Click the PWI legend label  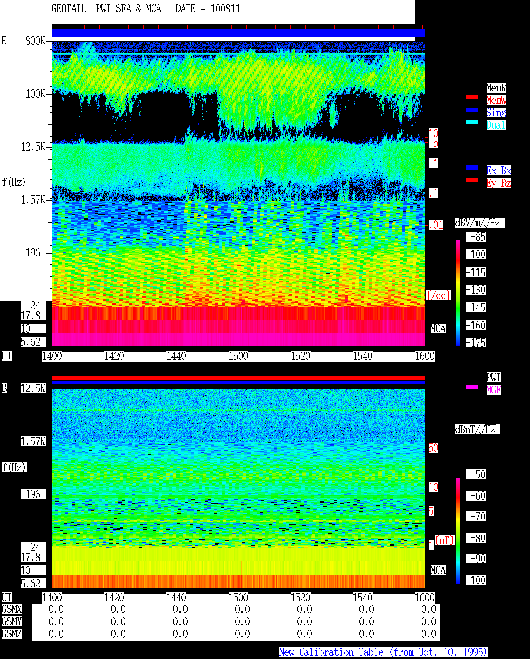(x=494, y=377)
